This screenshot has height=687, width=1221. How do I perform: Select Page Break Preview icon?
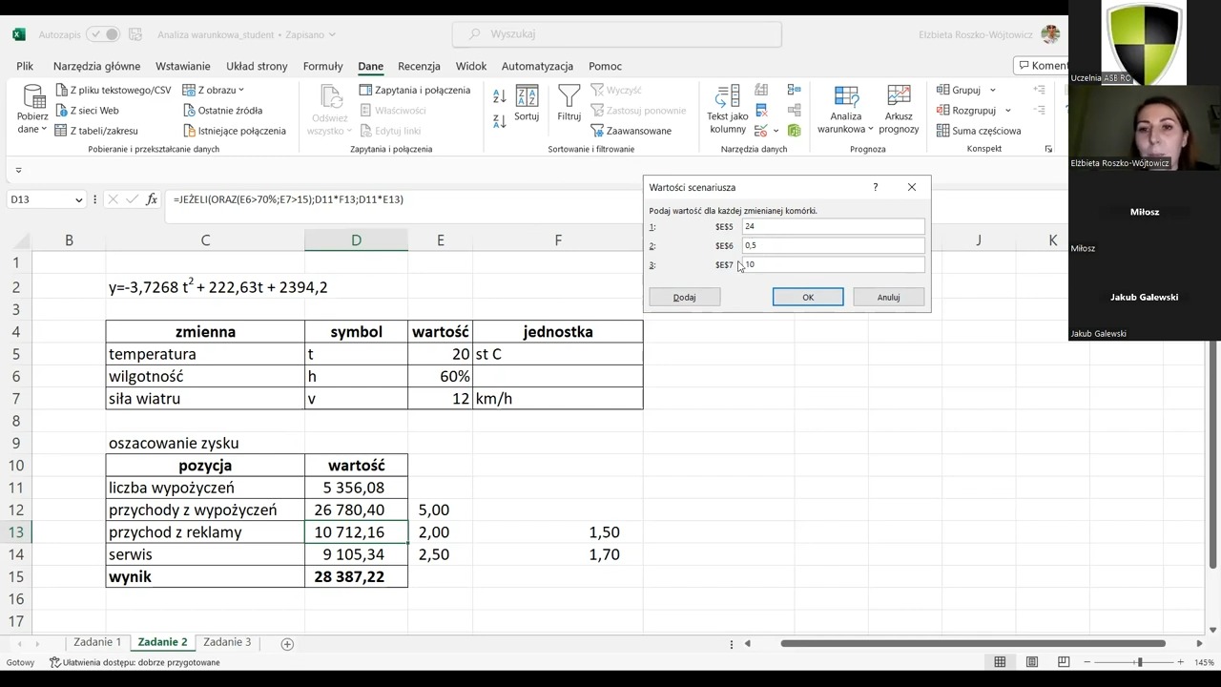click(1064, 662)
